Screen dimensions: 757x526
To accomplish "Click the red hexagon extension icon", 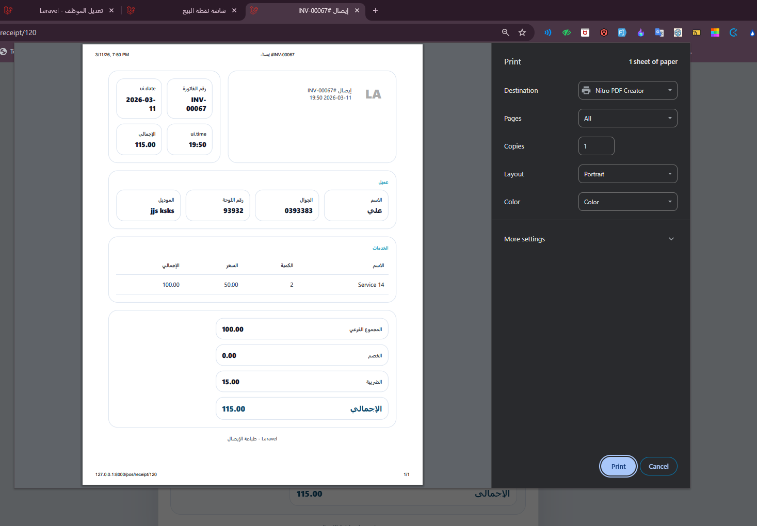I will (604, 32).
